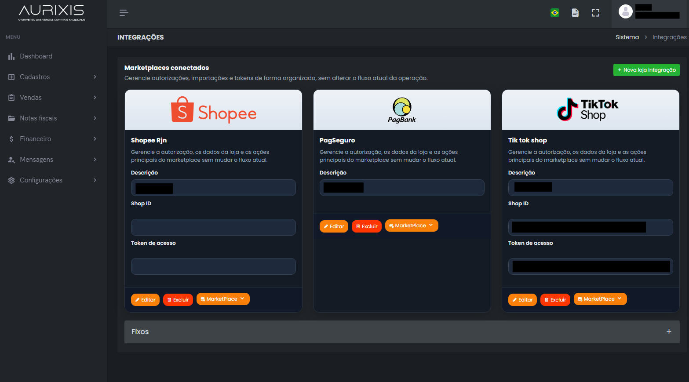Image resolution: width=689 pixels, height=382 pixels.
Task: Click the PagBank logo banner
Action: 402,110
